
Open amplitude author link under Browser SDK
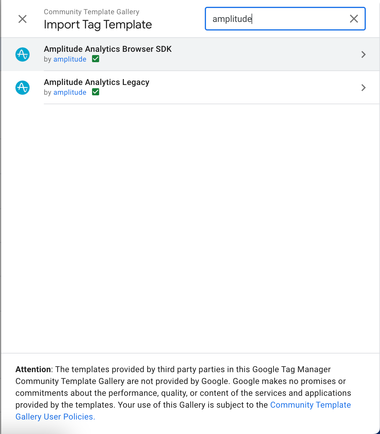(x=70, y=59)
